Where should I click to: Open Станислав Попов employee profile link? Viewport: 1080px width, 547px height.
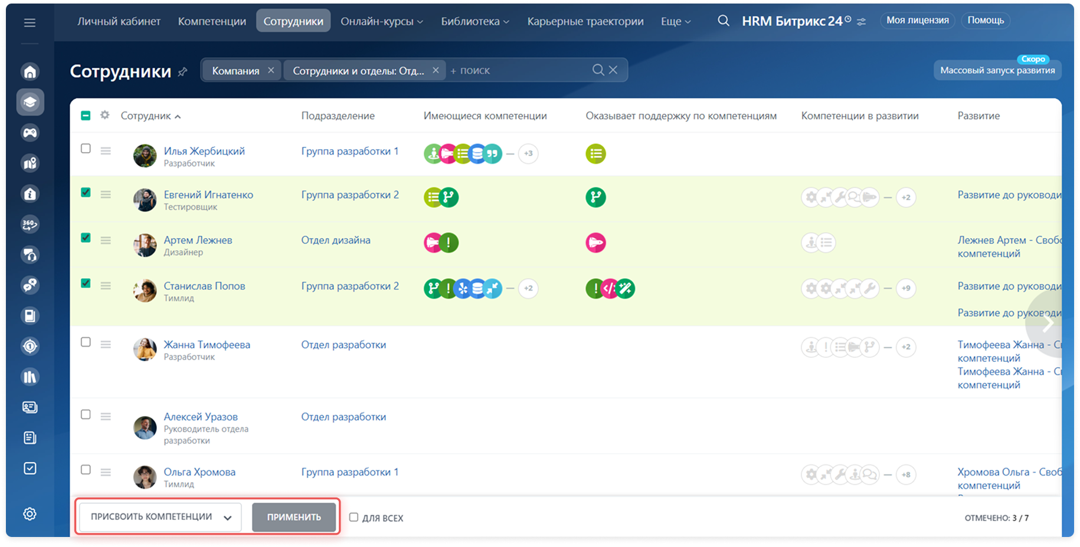tap(204, 286)
